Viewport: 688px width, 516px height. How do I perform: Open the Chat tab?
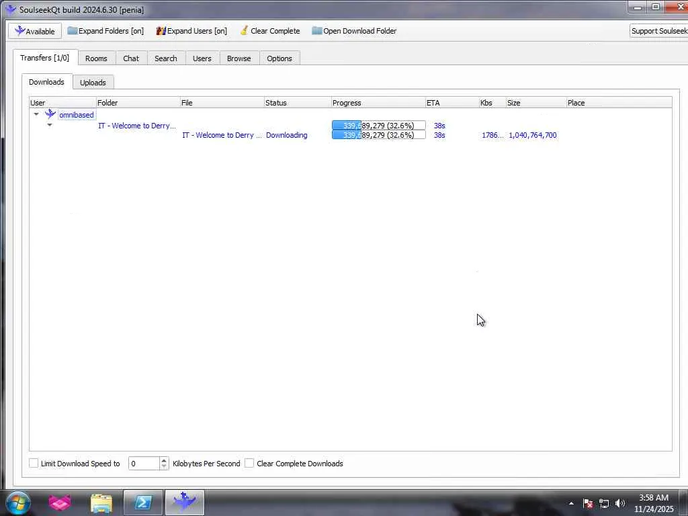[131, 58]
